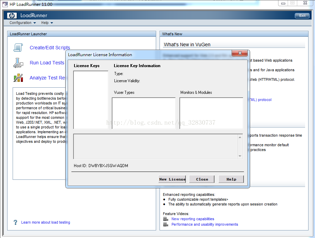Click the 'What's New in VuGen' heading
The image size is (315, 238).
click(x=187, y=45)
